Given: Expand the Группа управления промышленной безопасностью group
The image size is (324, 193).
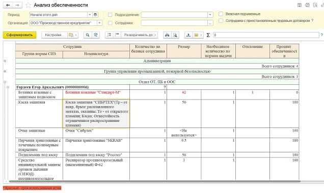Looking at the screenshot, I should click(5, 72).
